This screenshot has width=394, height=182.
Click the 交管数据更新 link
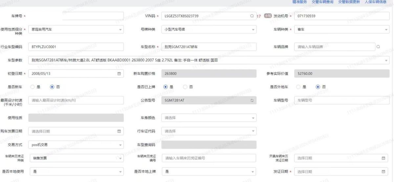pyautogui.click(x=349, y=2)
